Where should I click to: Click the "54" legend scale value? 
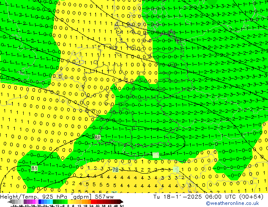122,206
